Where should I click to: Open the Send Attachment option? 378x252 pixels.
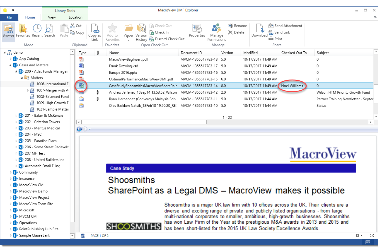point(285,26)
